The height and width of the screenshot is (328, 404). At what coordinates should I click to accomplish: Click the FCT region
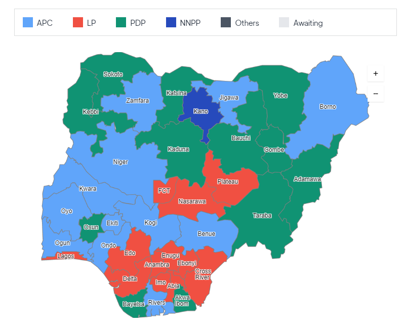[x=164, y=191]
